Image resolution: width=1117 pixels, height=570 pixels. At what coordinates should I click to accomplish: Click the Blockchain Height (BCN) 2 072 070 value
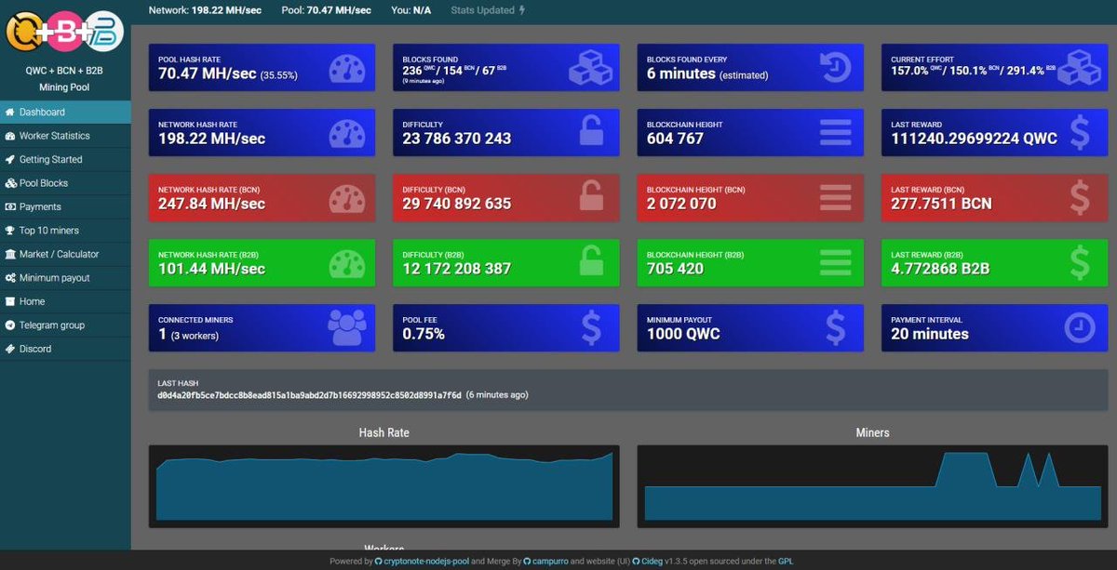click(681, 204)
